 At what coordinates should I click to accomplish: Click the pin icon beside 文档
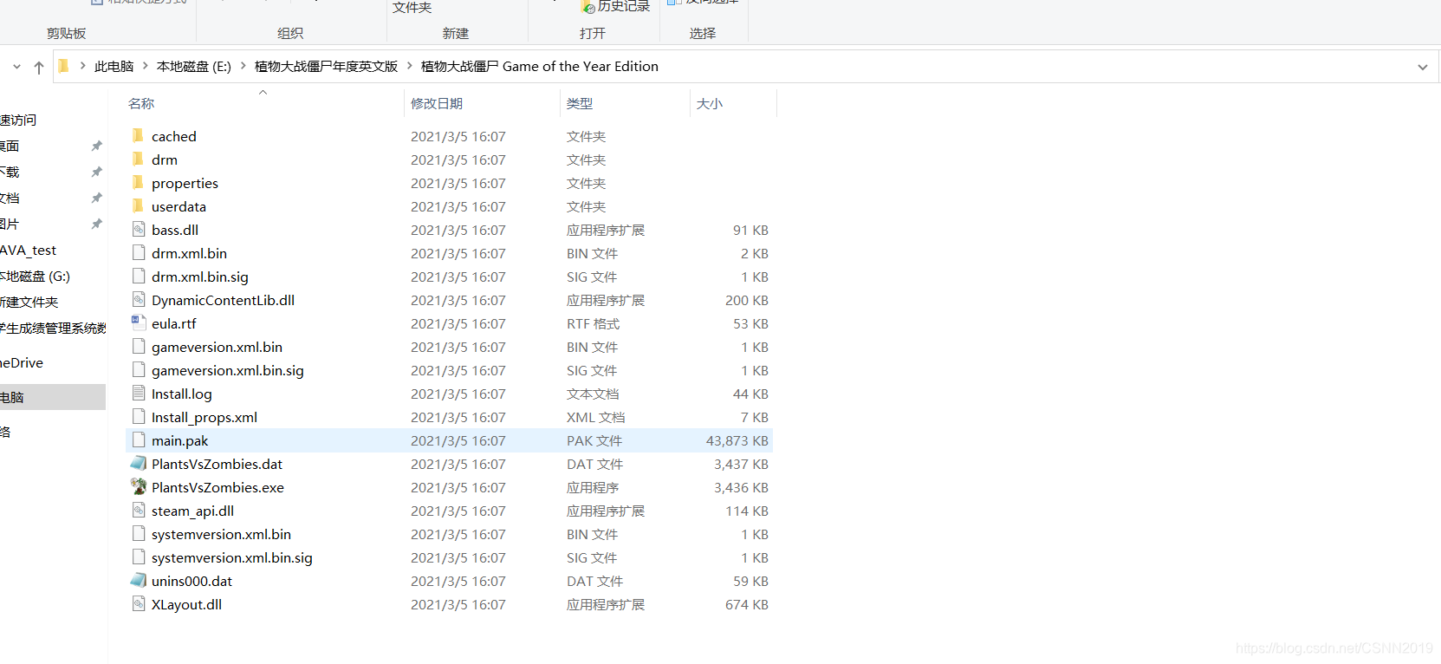[x=96, y=198]
